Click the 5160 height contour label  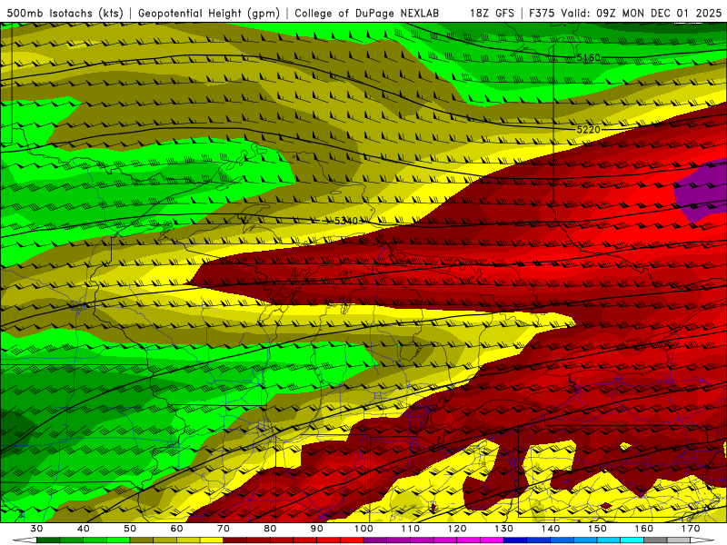coord(588,57)
